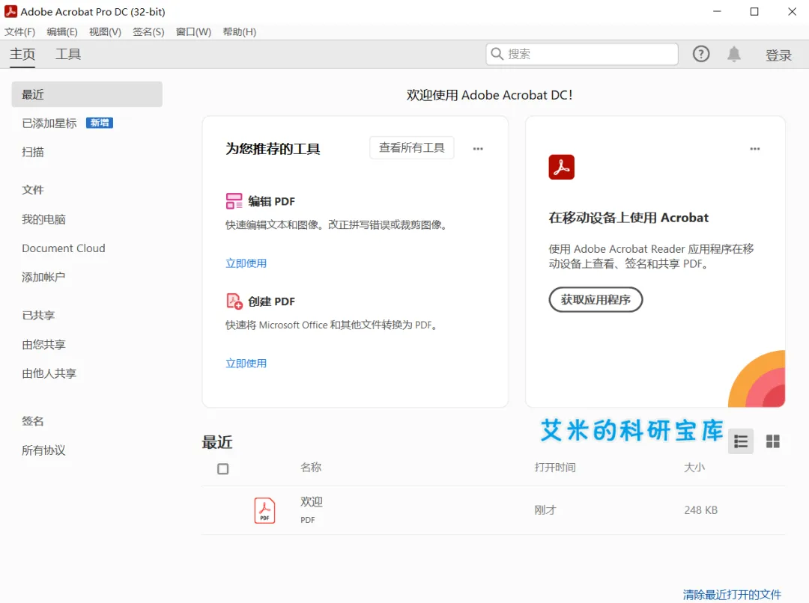Open the 文件(F) menu
Viewport: 809px width, 603px height.
(19, 32)
